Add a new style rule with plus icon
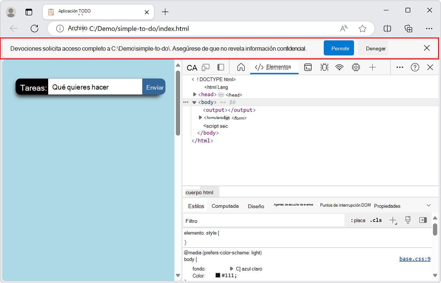 [x=393, y=220]
